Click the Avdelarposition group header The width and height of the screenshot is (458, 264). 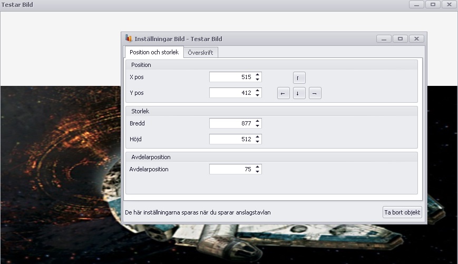pyautogui.click(x=271, y=157)
